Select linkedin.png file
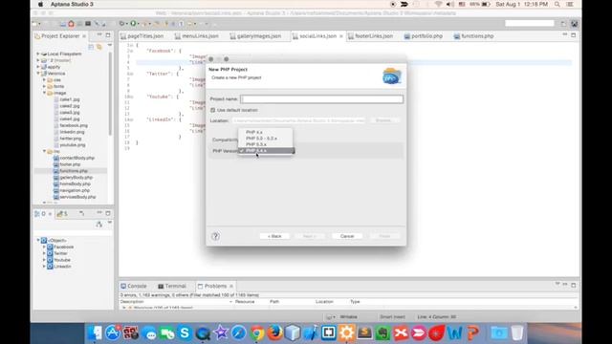 pos(69,132)
